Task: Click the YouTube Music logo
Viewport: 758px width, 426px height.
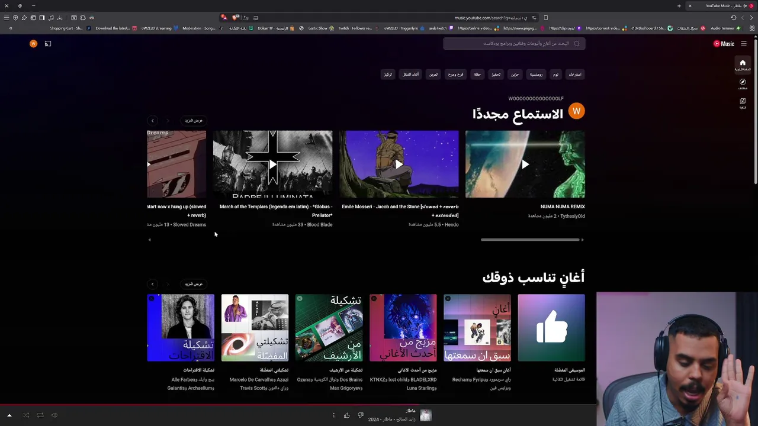Action: pos(724,44)
